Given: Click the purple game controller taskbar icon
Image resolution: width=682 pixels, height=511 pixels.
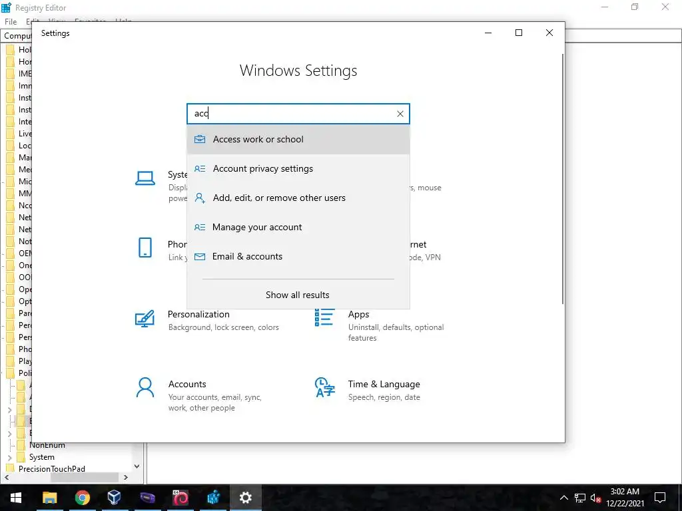Looking at the screenshot, I should coord(147,498).
